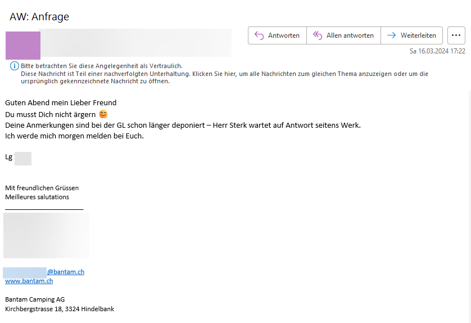Click the company name Bantam Camping AG

[x=35, y=299]
